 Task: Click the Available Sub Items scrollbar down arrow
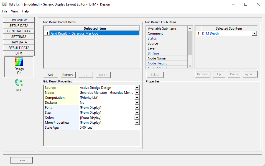(x=190, y=66)
